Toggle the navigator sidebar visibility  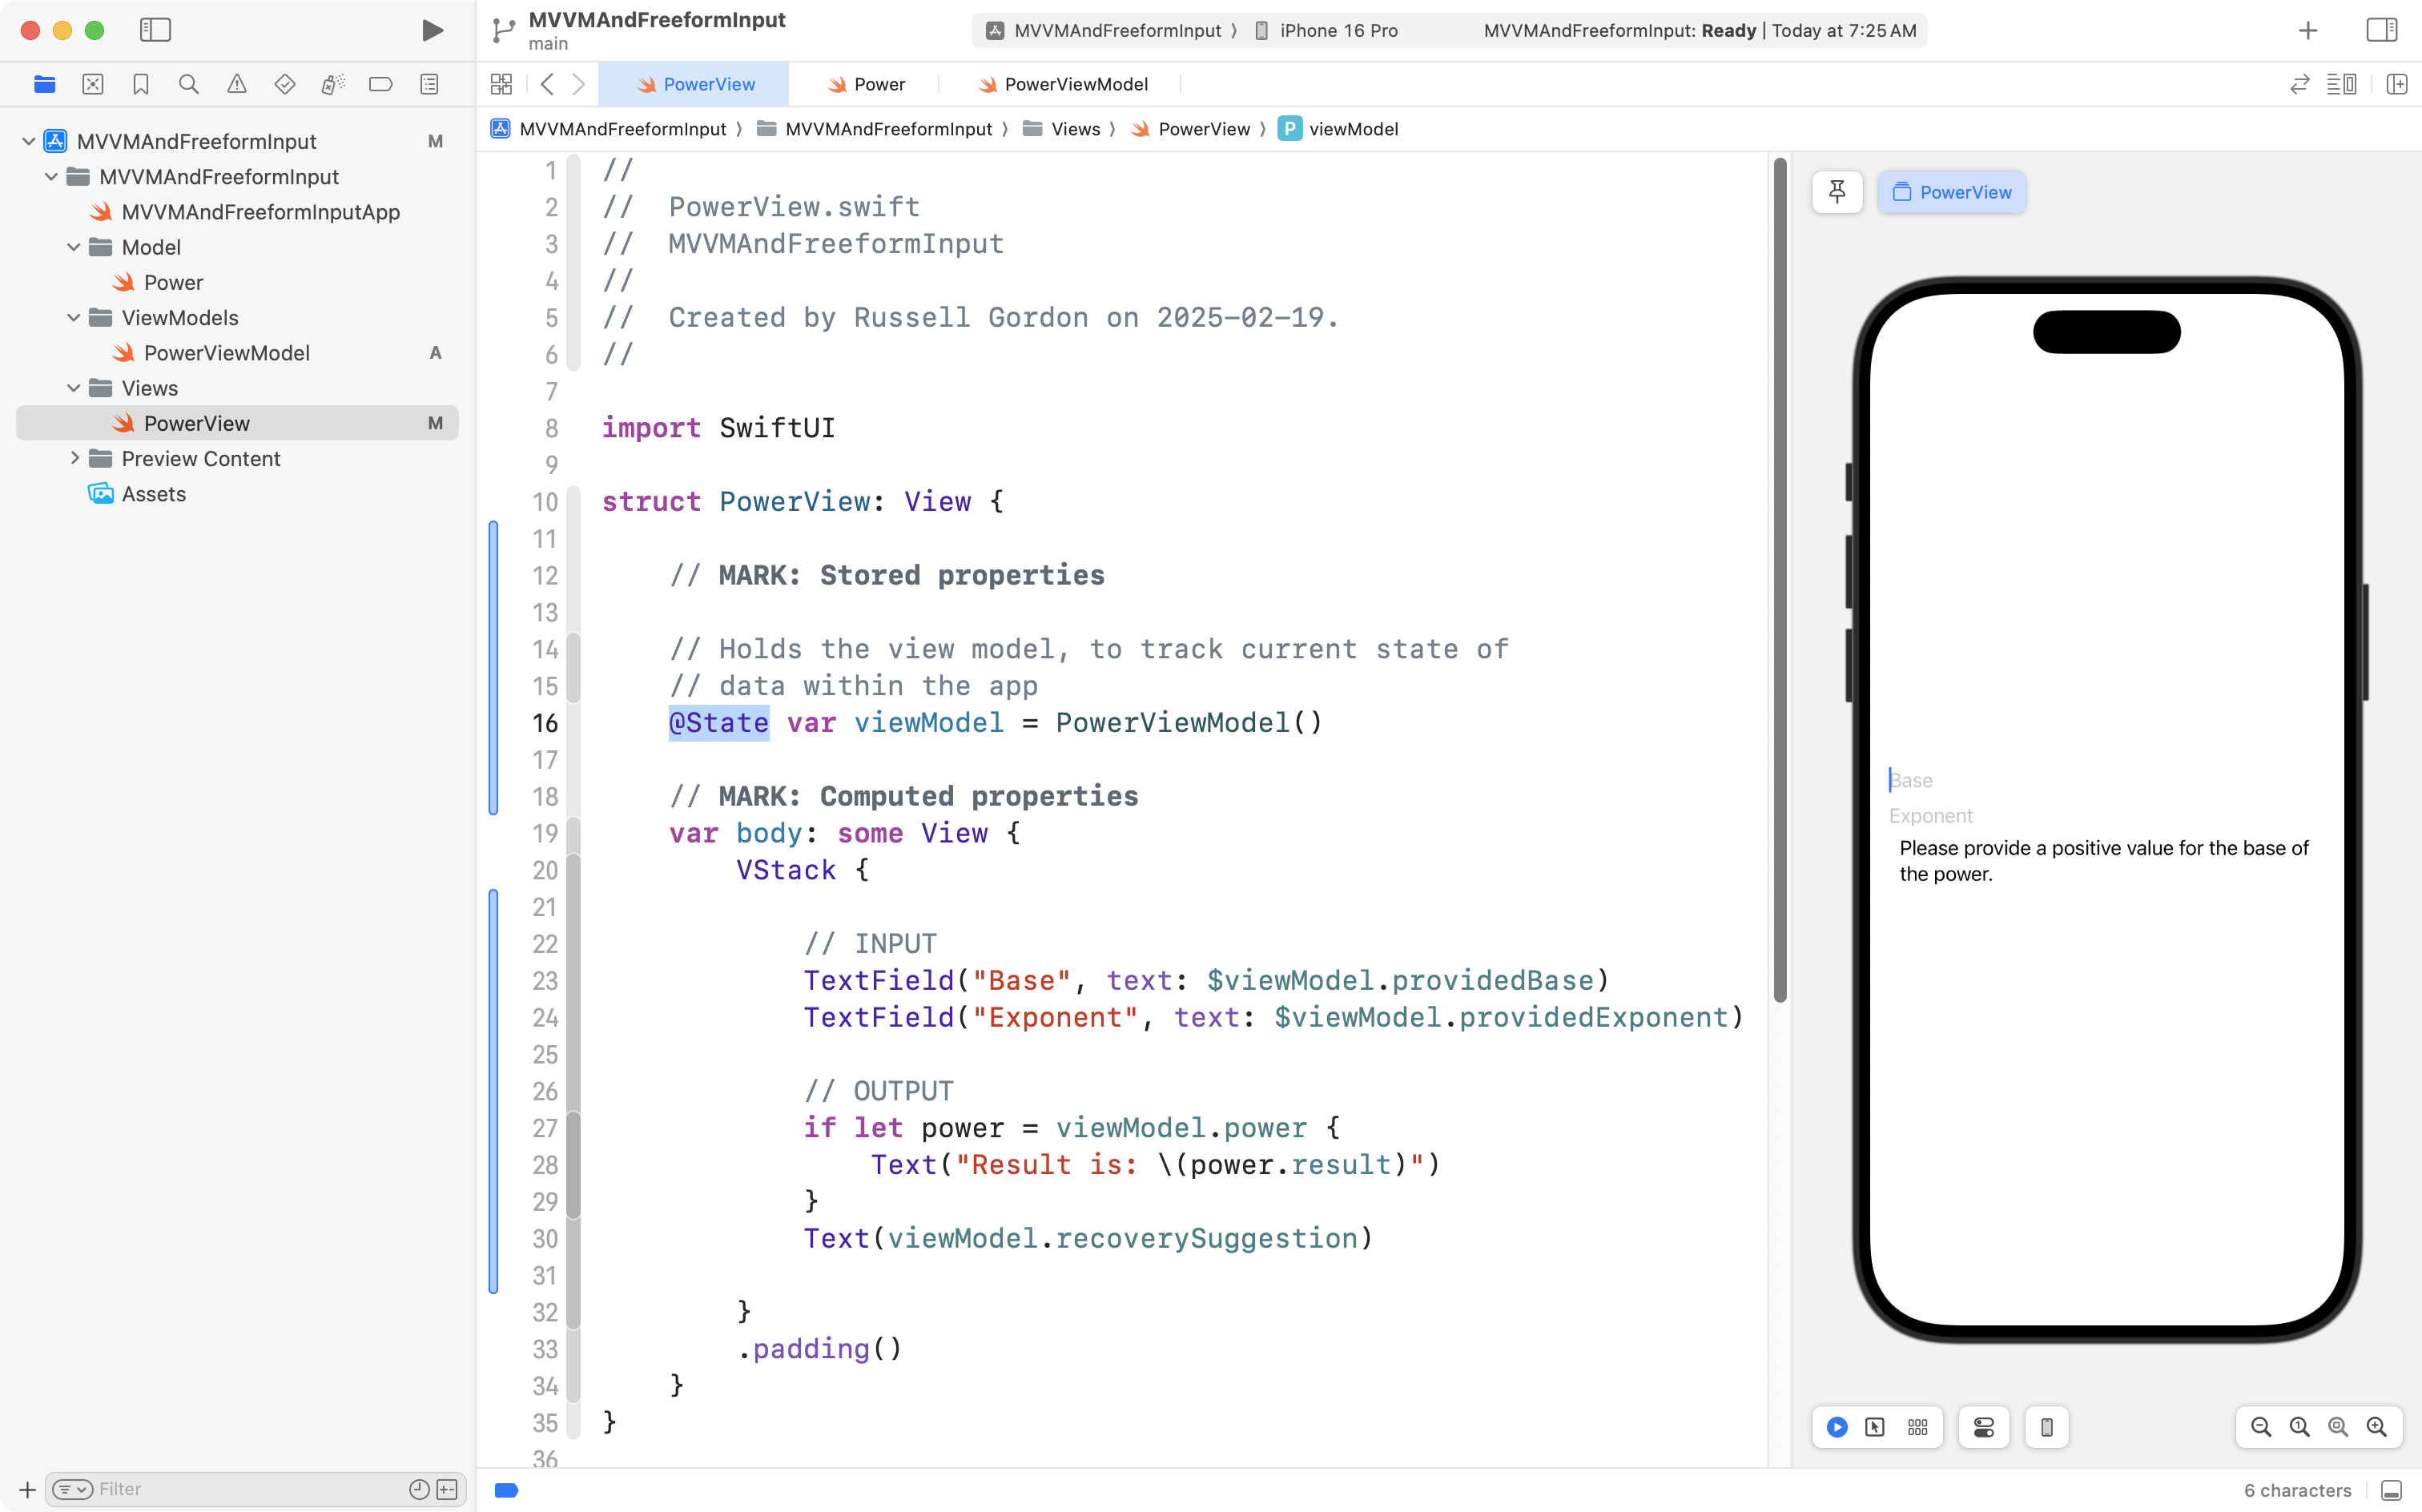[155, 30]
